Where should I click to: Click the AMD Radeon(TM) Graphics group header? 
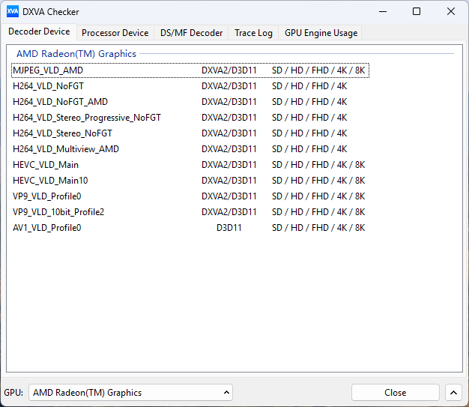pyautogui.click(x=76, y=54)
